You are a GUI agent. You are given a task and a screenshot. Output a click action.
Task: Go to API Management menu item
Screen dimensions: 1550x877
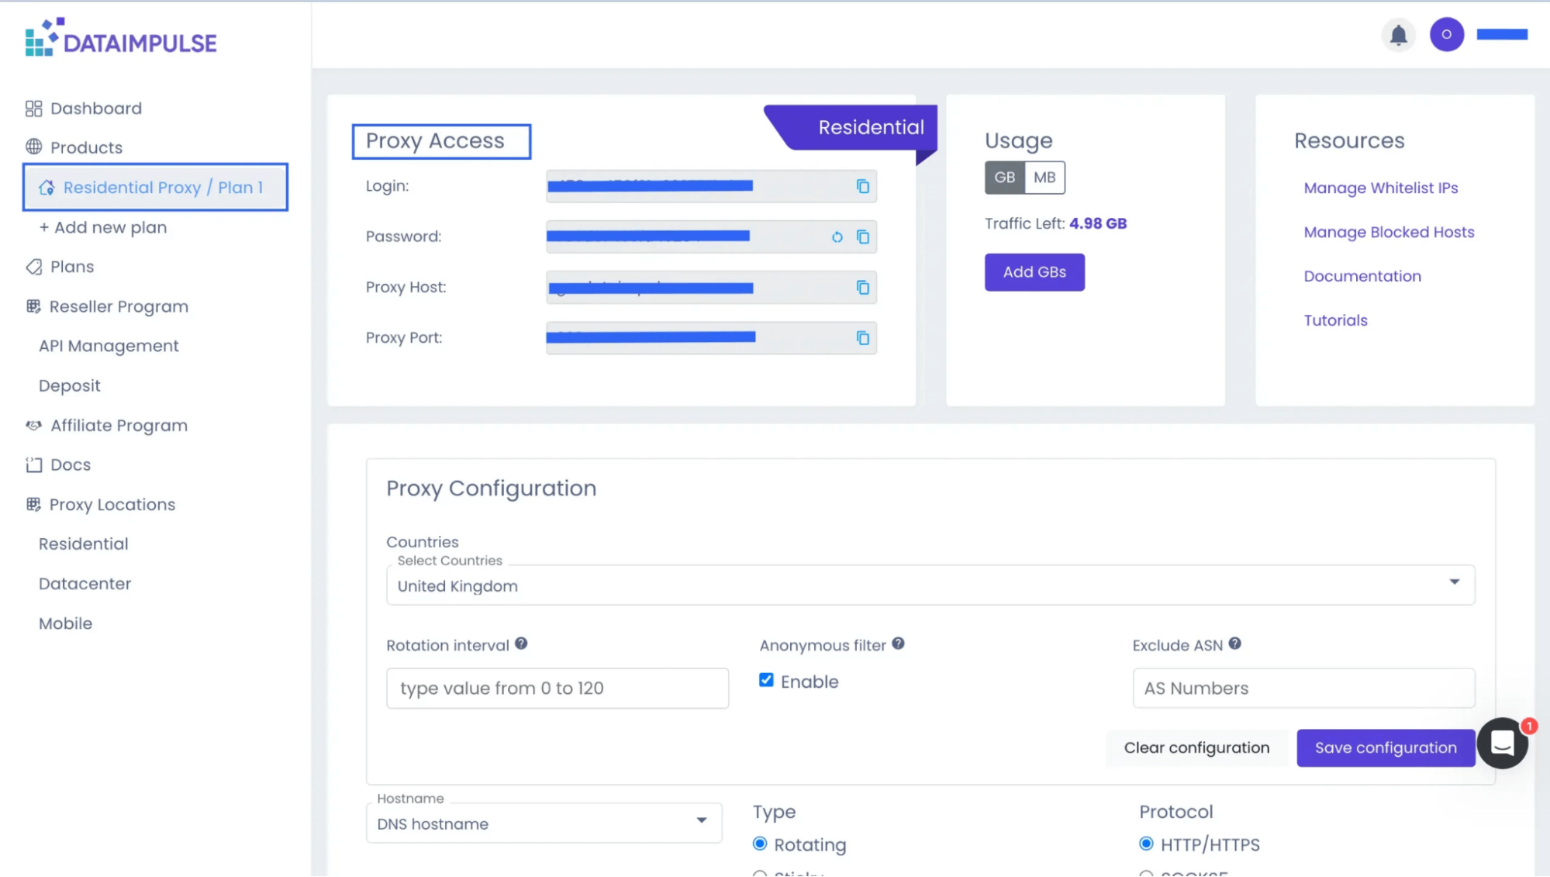[109, 346]
